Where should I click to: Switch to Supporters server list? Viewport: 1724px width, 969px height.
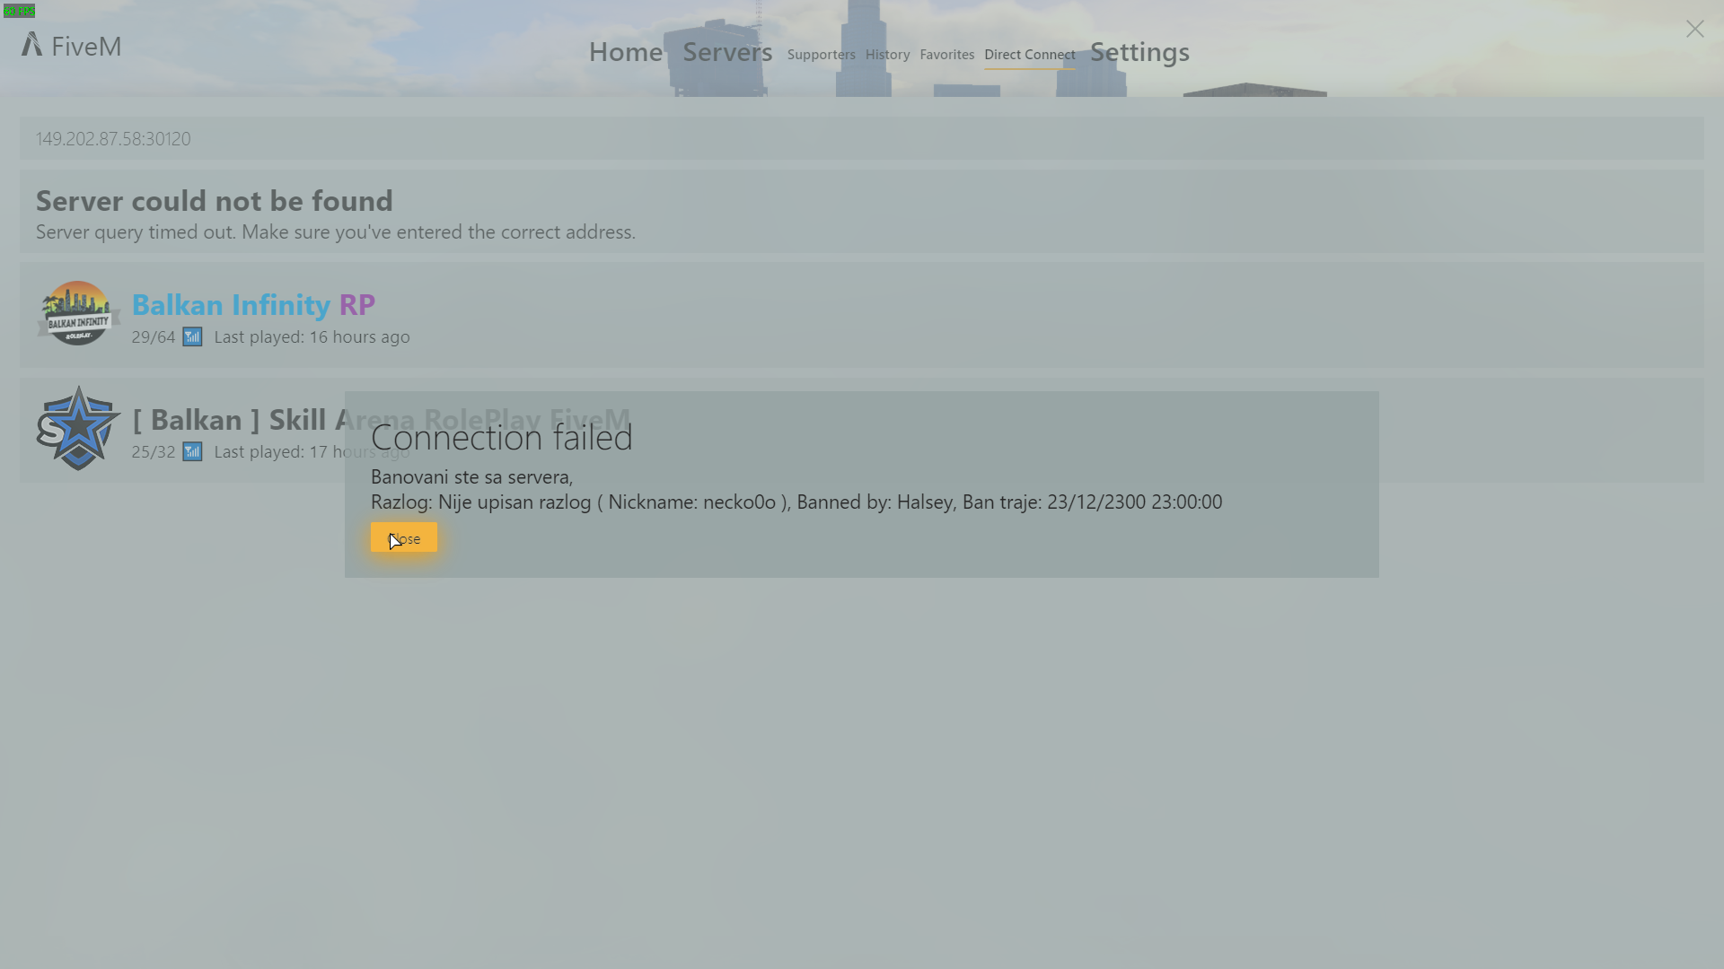[821, 55]
